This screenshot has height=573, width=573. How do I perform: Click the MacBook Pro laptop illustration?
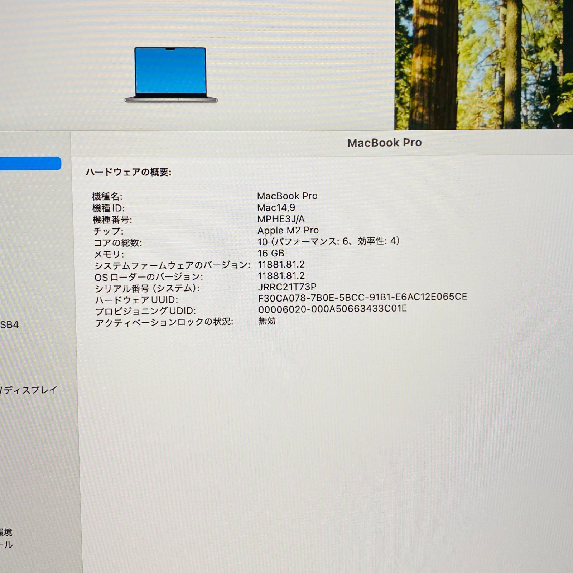tap(171, 75)
